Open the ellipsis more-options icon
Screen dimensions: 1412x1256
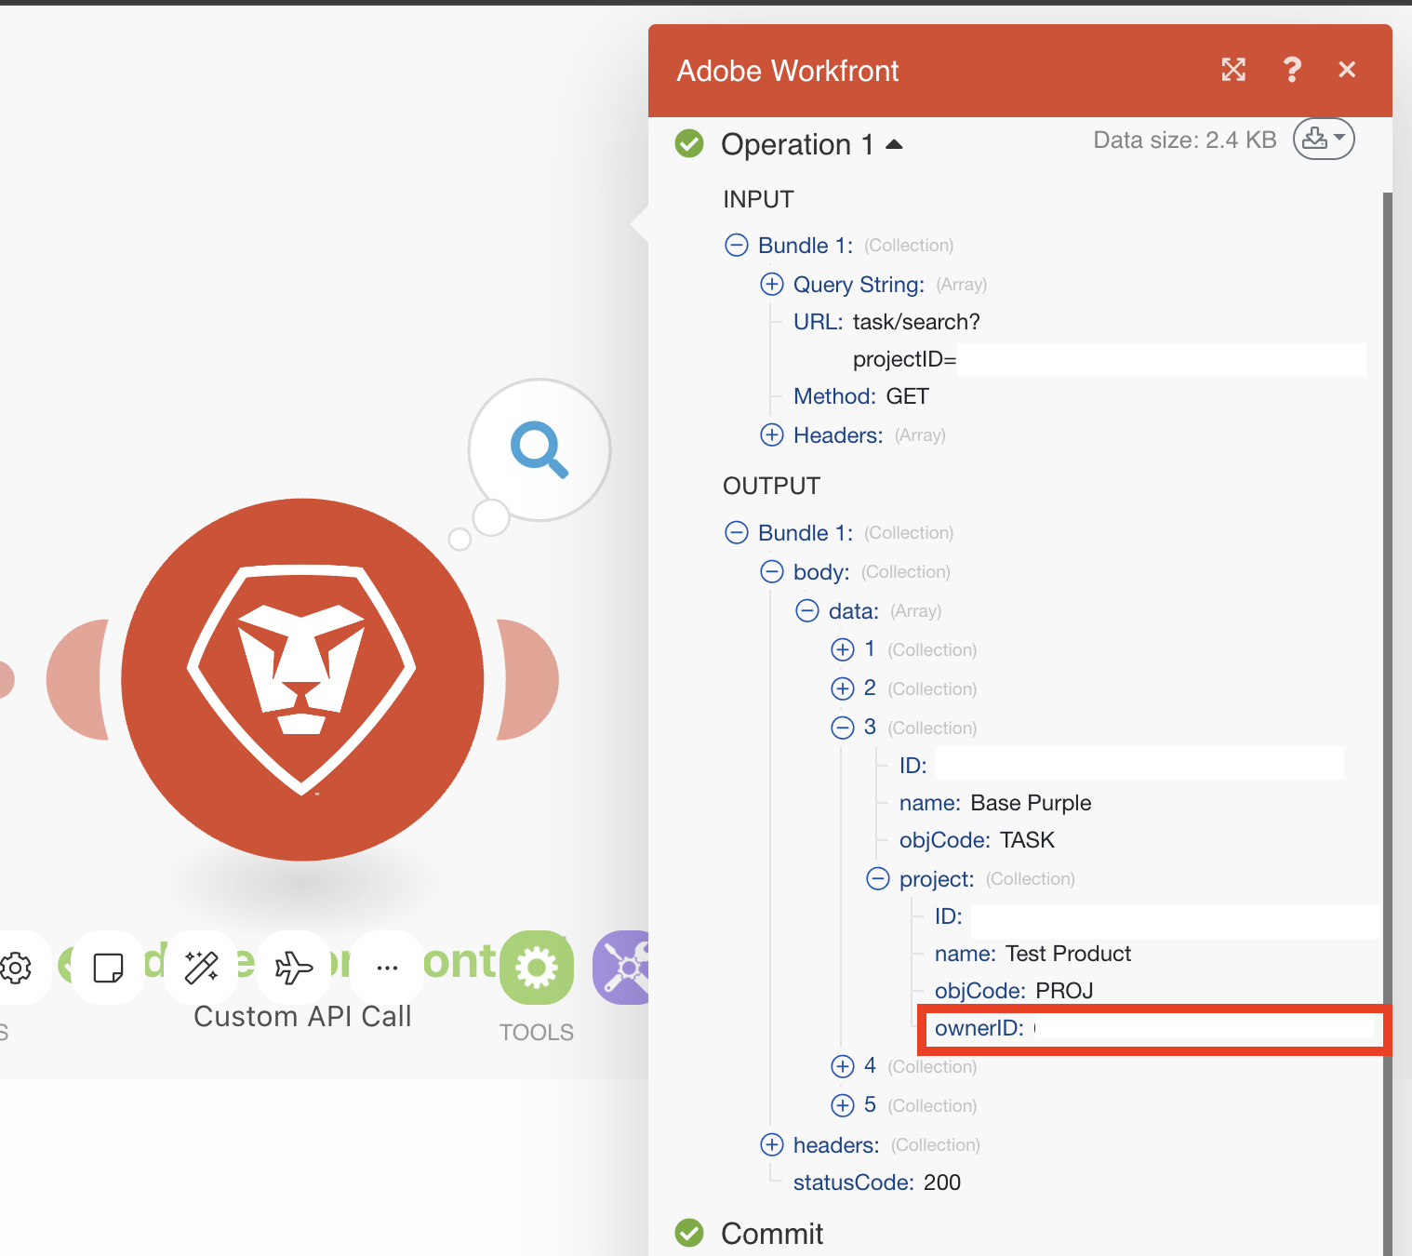pyautogui.click(x=387, y=968)
